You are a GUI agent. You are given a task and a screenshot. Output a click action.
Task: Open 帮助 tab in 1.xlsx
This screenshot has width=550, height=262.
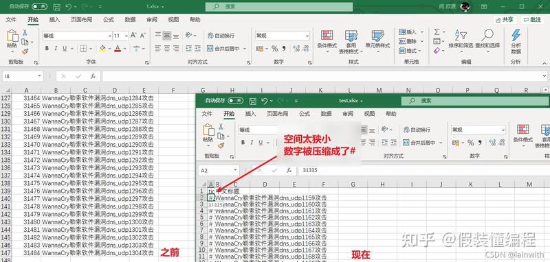[x=195, y=20]
